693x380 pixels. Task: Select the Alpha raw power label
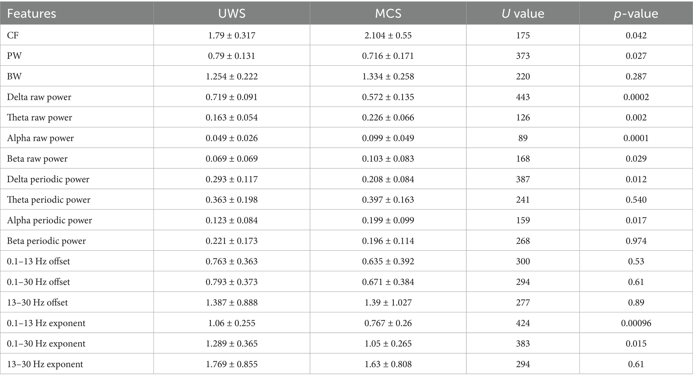(40, 138)
